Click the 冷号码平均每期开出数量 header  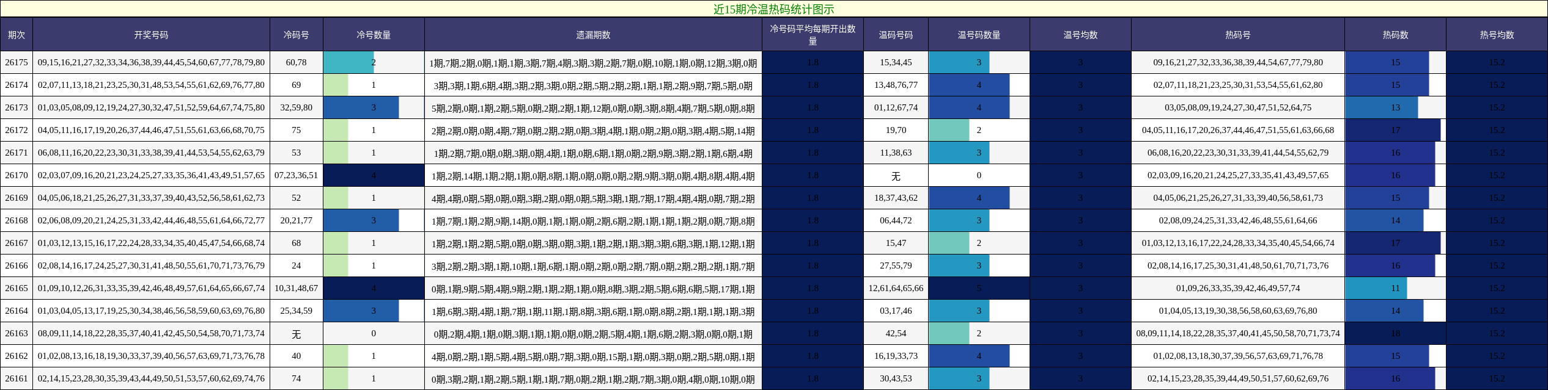[x=813, y=35]
